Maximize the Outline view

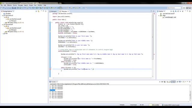pyautogui.click(x=190, y=11)
